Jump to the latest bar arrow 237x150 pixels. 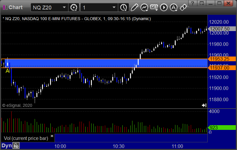click(204, 105)
